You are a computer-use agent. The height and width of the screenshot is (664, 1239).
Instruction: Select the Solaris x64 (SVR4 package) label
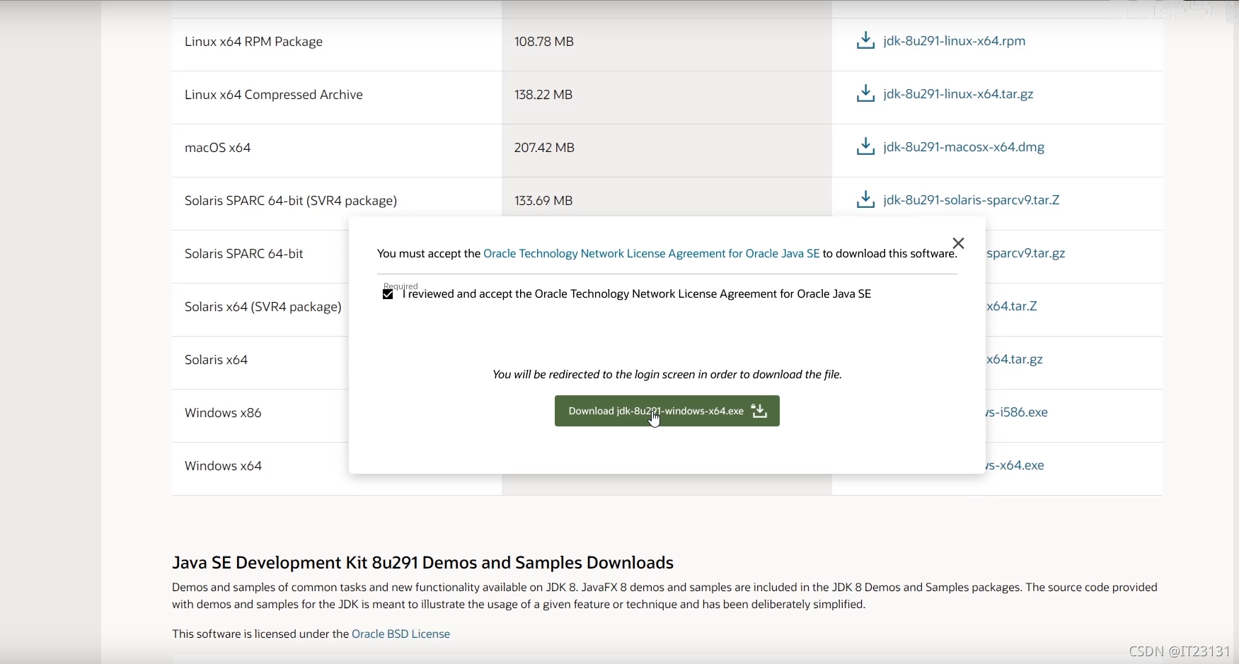click(x=263, y=307)
